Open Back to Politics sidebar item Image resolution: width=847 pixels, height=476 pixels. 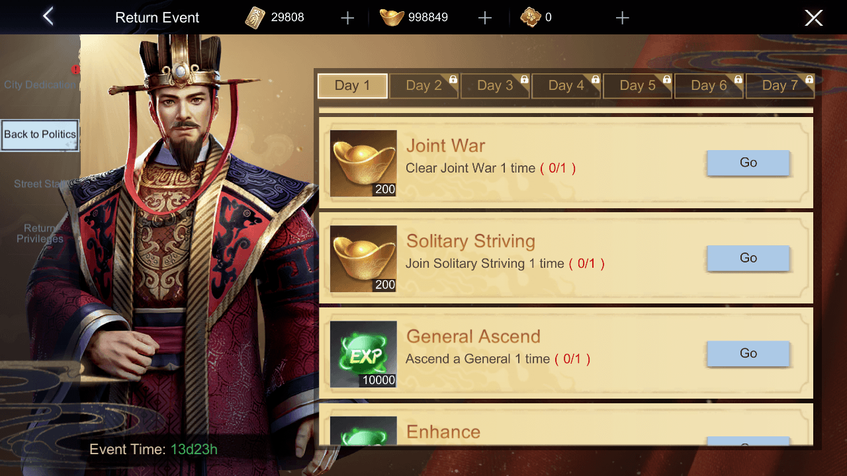pyautogui.click(x=40, y=135)
